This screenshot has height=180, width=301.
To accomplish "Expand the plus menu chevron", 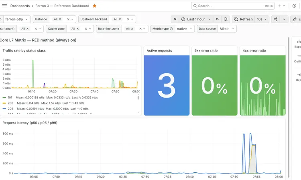I will click(284, 6).
